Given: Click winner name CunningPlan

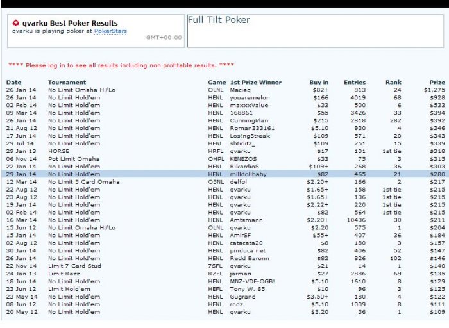Looking at the screenshot, I should [x=249, y=120].
